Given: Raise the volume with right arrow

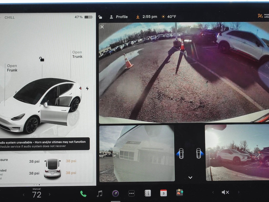Looking at the screenshot, I should click(239, 193).
